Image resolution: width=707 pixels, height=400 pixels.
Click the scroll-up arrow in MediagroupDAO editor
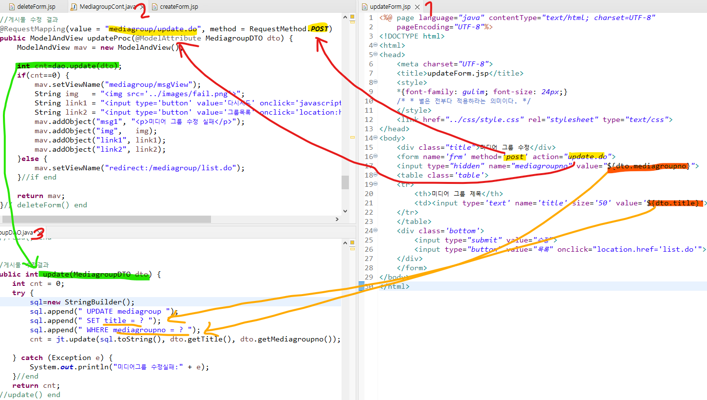(345, 242)
